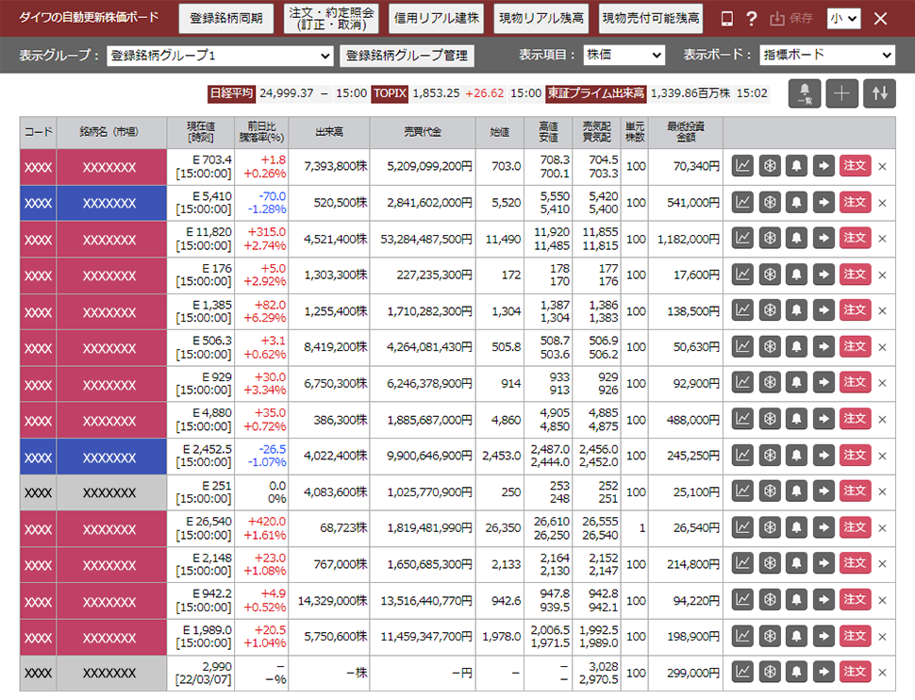Expand the 表示グループ dropdown

(219, 56)
